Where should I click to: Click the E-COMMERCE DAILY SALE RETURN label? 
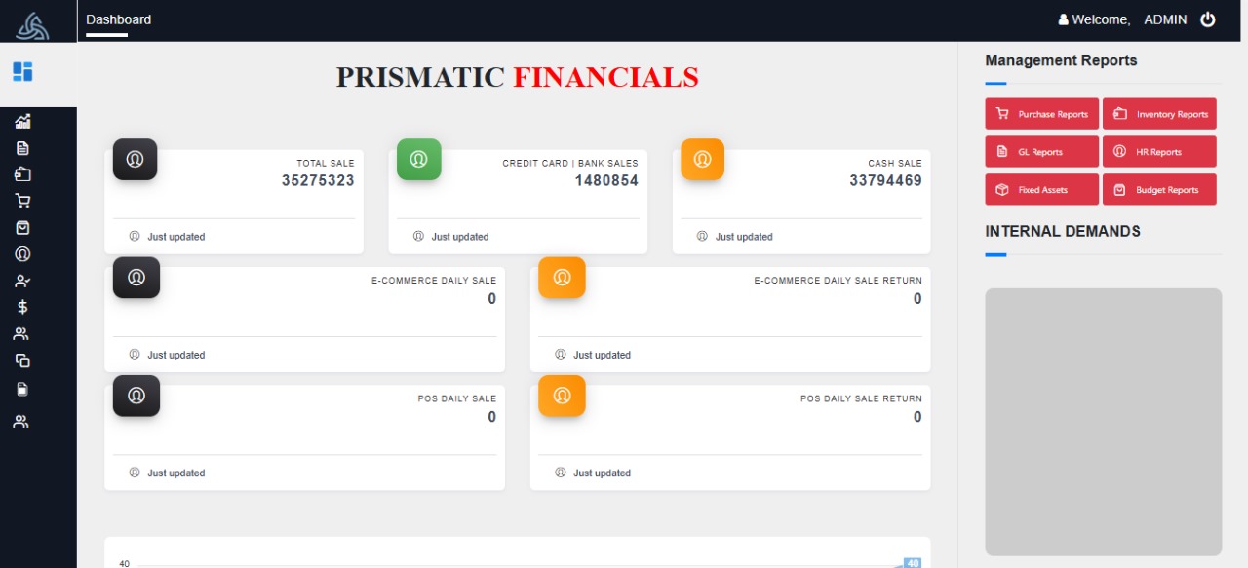pos(838,281)
